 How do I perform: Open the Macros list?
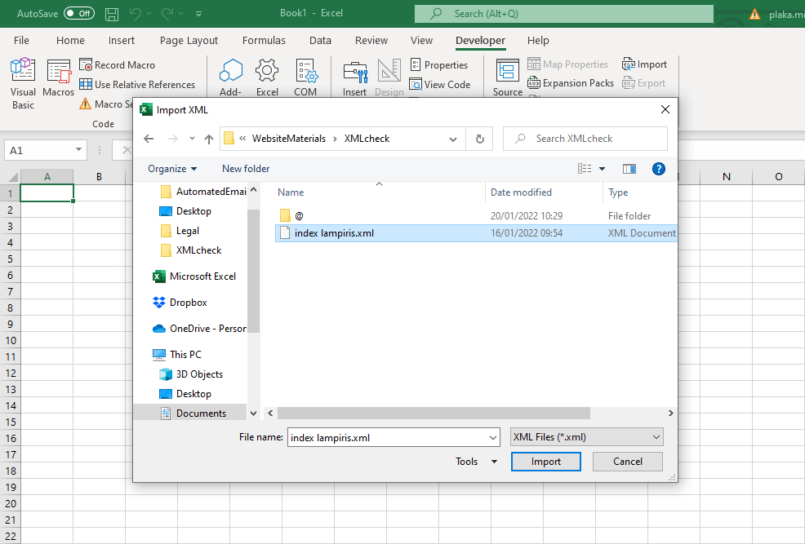[x=58, y=77]
